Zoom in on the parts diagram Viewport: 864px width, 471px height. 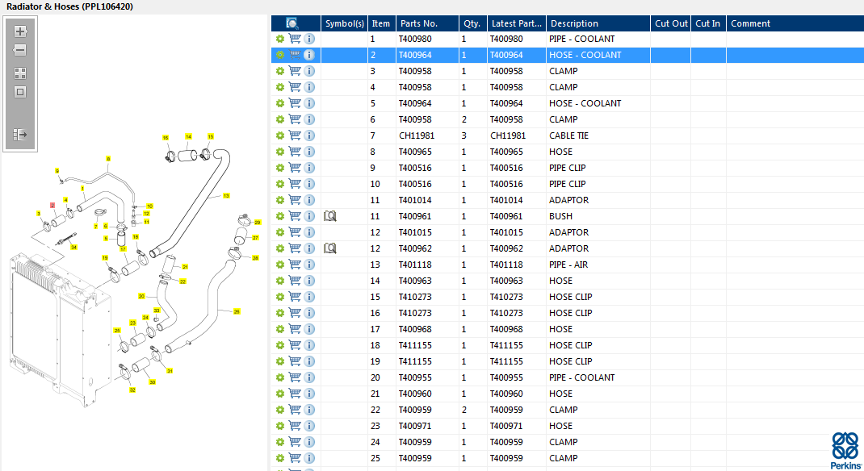click(20, 31)
